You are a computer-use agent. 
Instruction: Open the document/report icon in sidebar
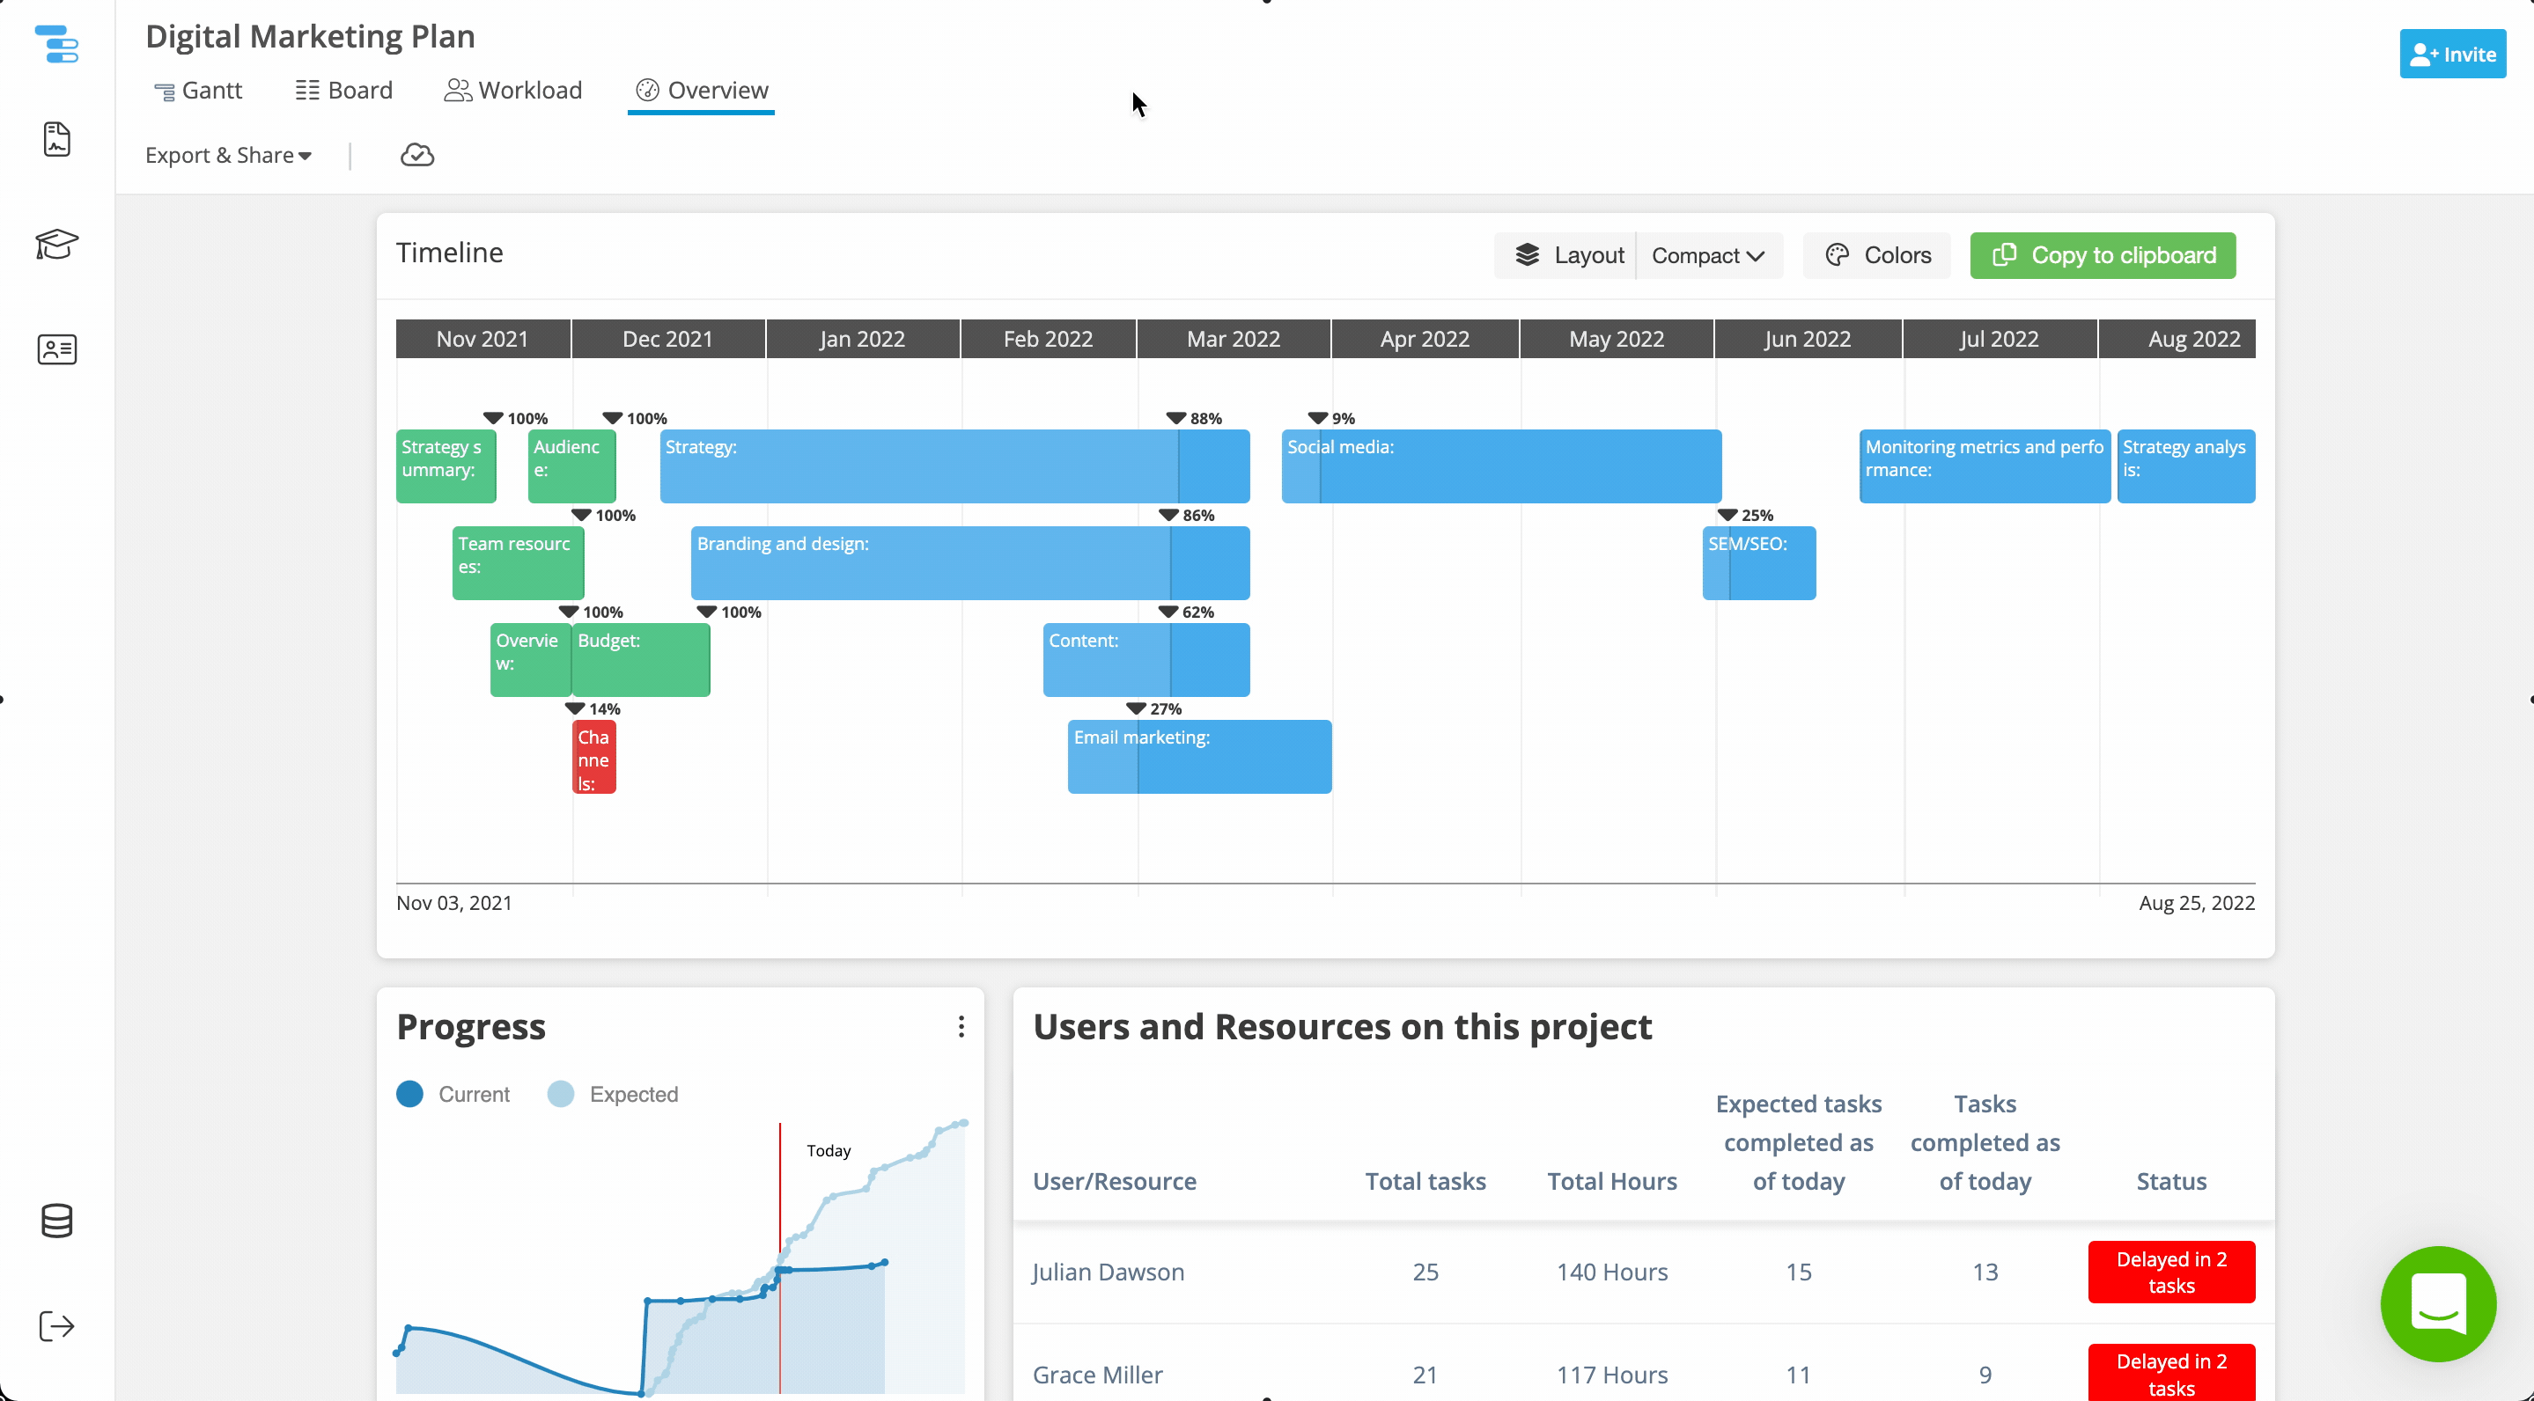click(x=57, y=140)
